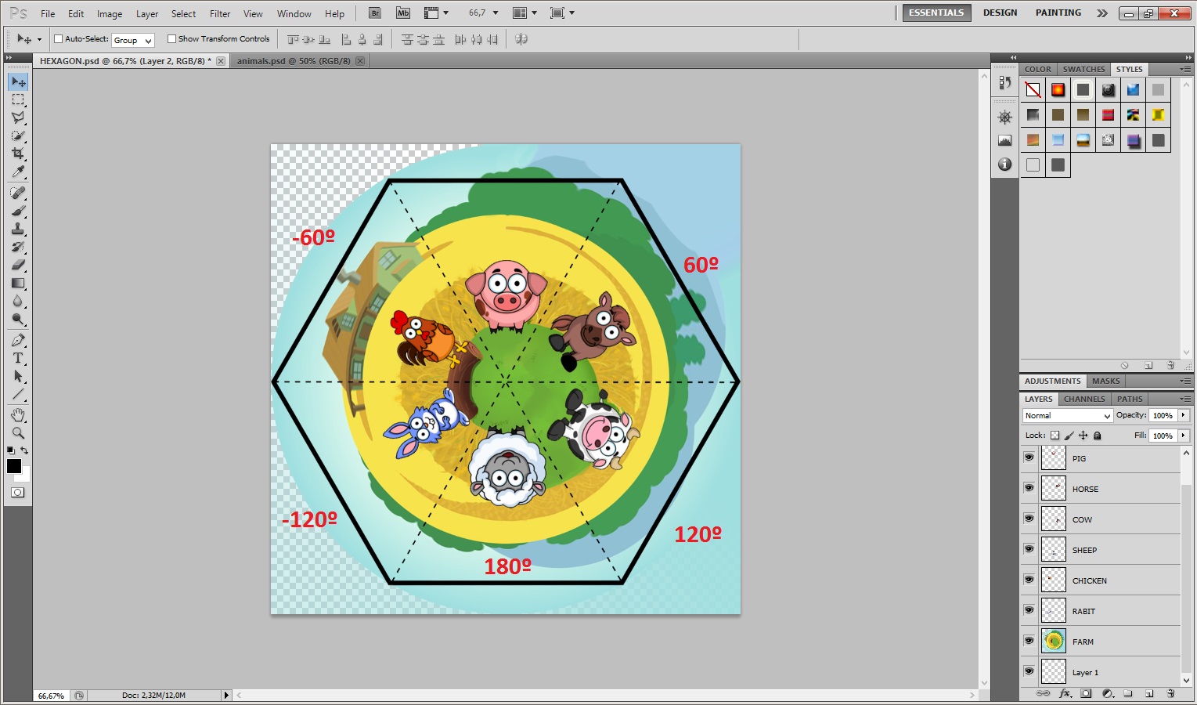Select the Move tool in the toolbox

coord(18,82)
